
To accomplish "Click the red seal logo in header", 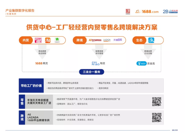I will (128, 12).
